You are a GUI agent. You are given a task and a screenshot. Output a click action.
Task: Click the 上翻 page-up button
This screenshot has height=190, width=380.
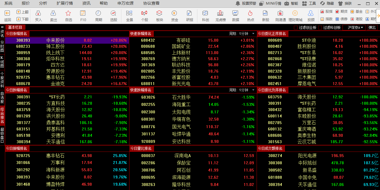click(x=22, y=12)
